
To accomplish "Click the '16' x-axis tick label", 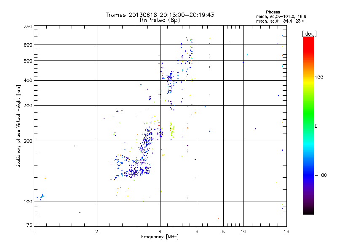I will pos(286,231).
